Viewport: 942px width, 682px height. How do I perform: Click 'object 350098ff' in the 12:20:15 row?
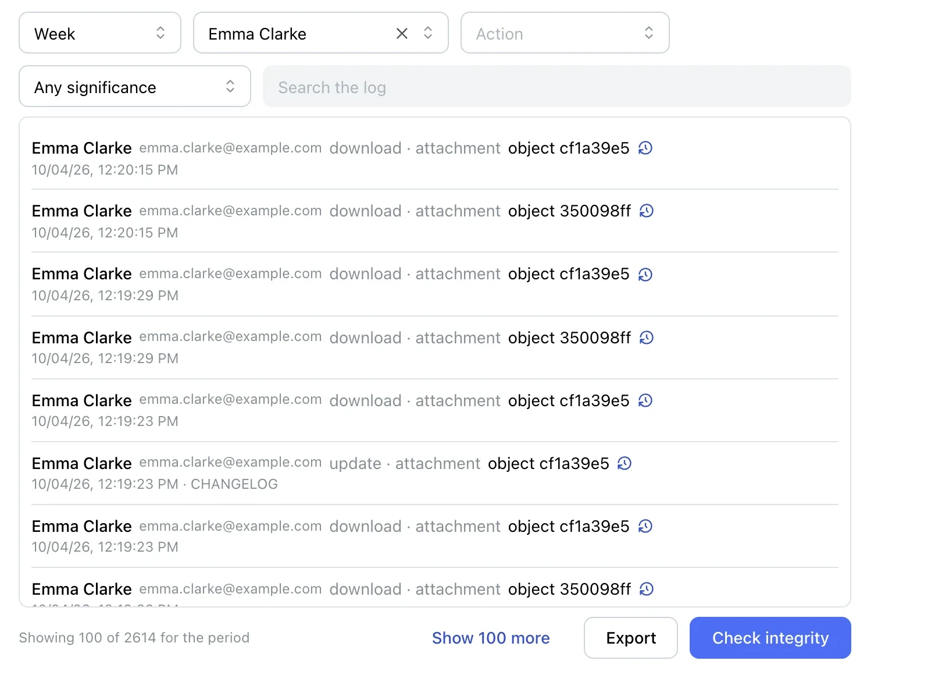[569, 211]
